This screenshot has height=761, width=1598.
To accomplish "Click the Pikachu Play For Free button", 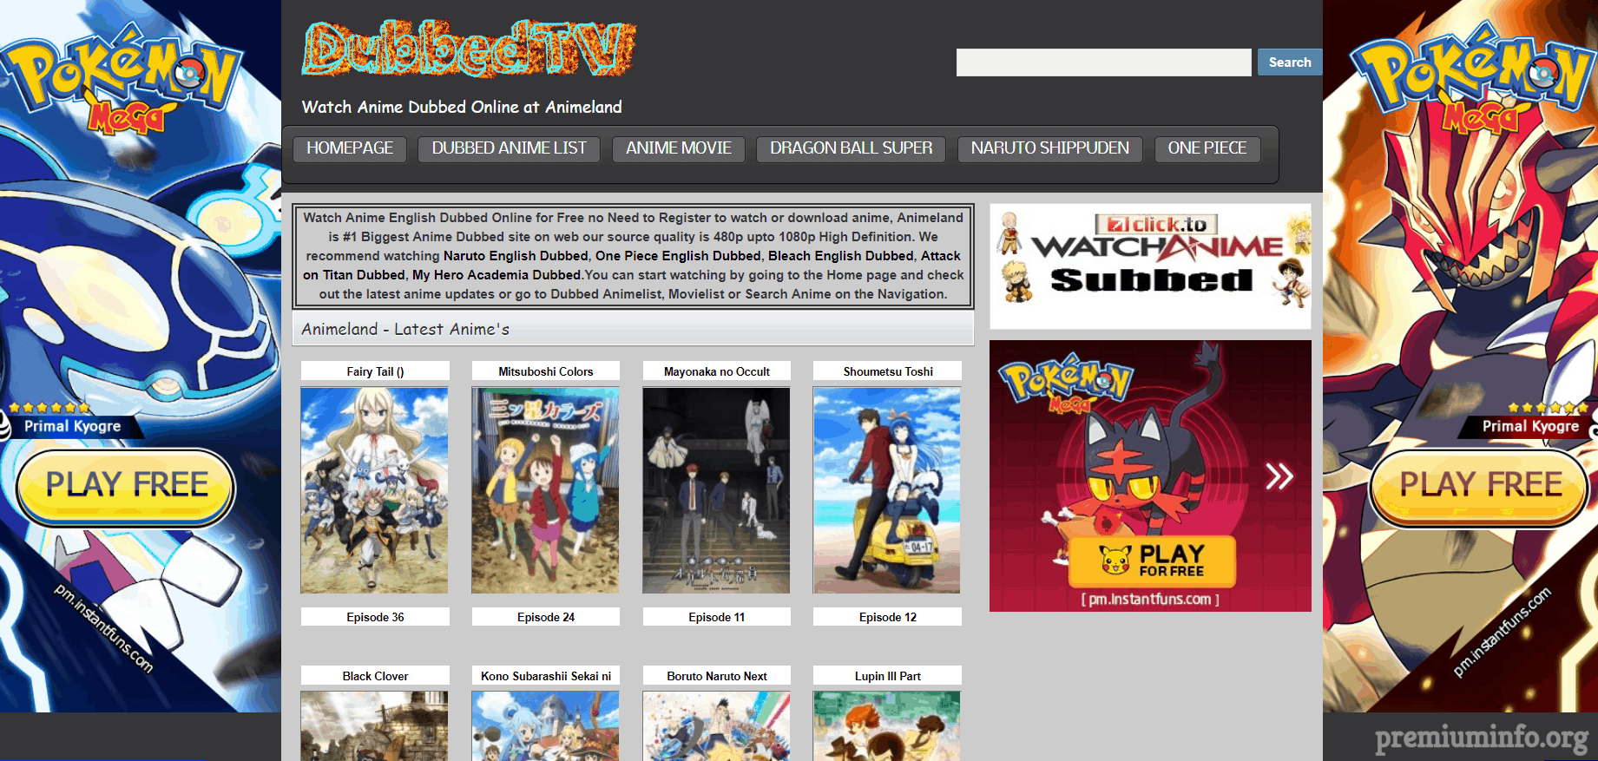I will 1153,561.
